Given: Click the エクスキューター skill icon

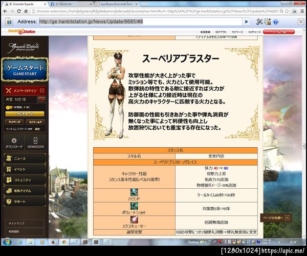Looking at the screenshot, I should point(134,220).
